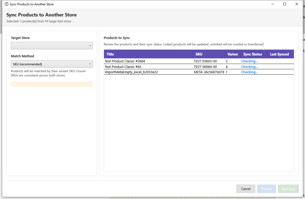The image size is (305, 199).
Task: Select the Test Product Classic #3604 row
Action: click(x=149, y=61)
